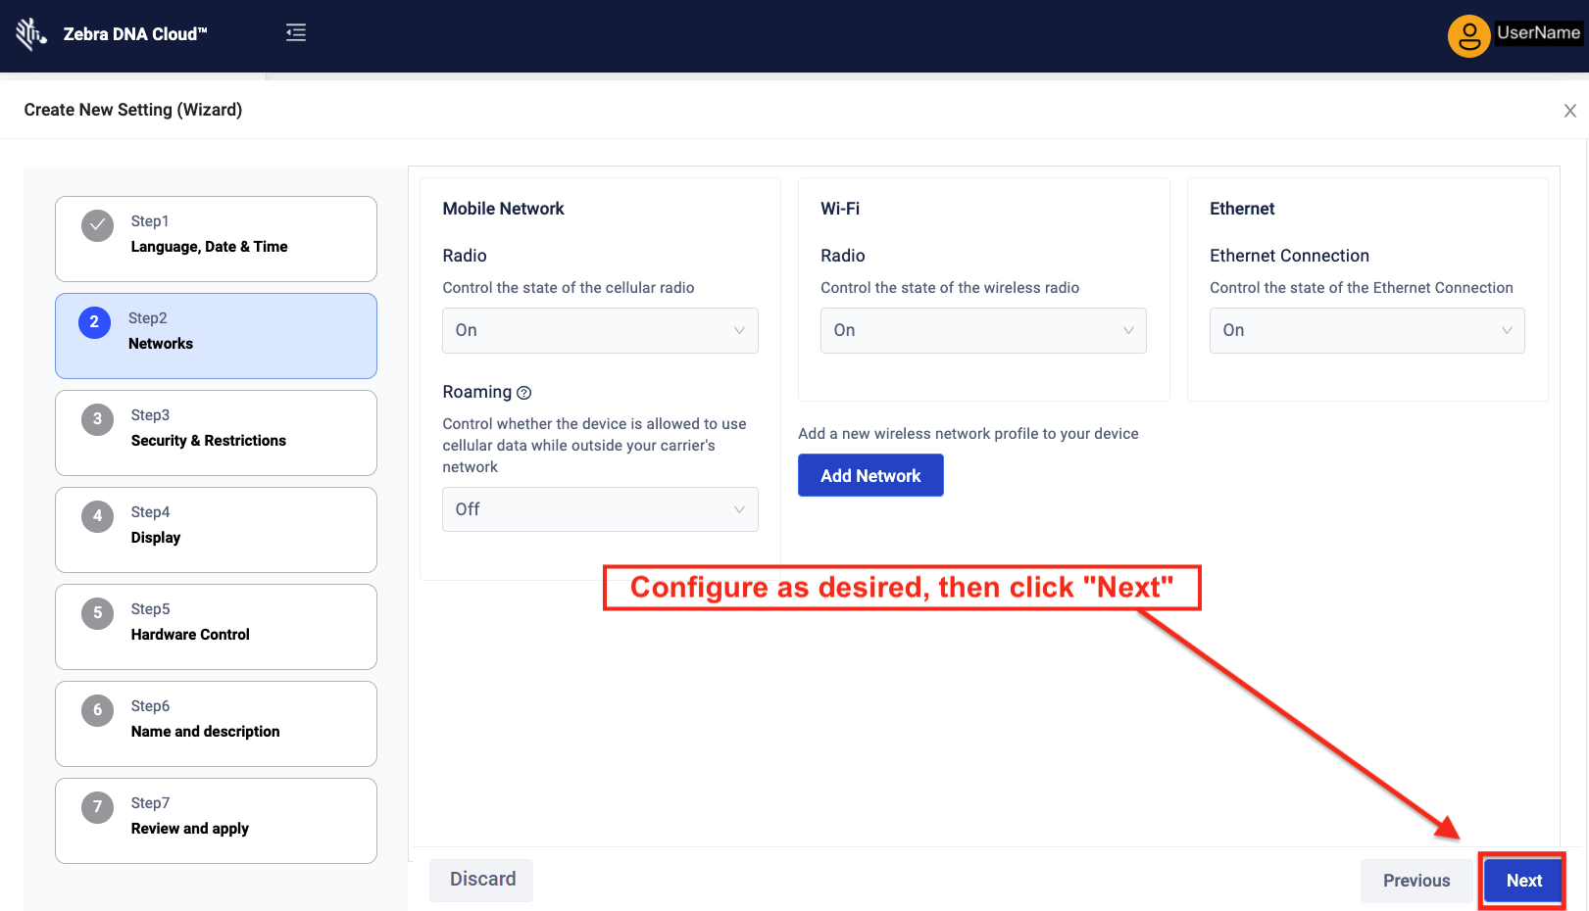Screen dimensions: 1589x911
Task: Collapse the sidebar with the hamburger menu icon
Action: pyautogui.click(x=296, y=33)
